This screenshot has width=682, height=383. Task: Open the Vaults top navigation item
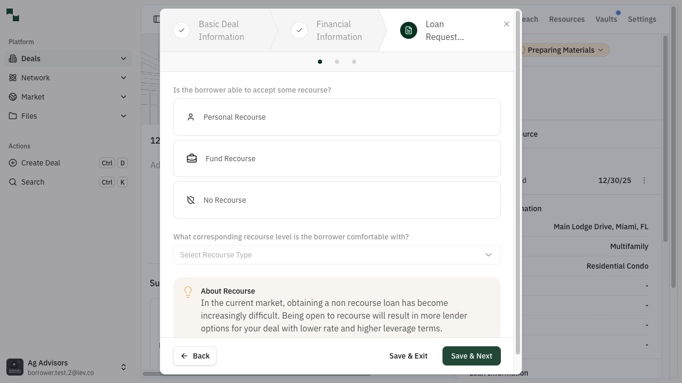(606, 19)
